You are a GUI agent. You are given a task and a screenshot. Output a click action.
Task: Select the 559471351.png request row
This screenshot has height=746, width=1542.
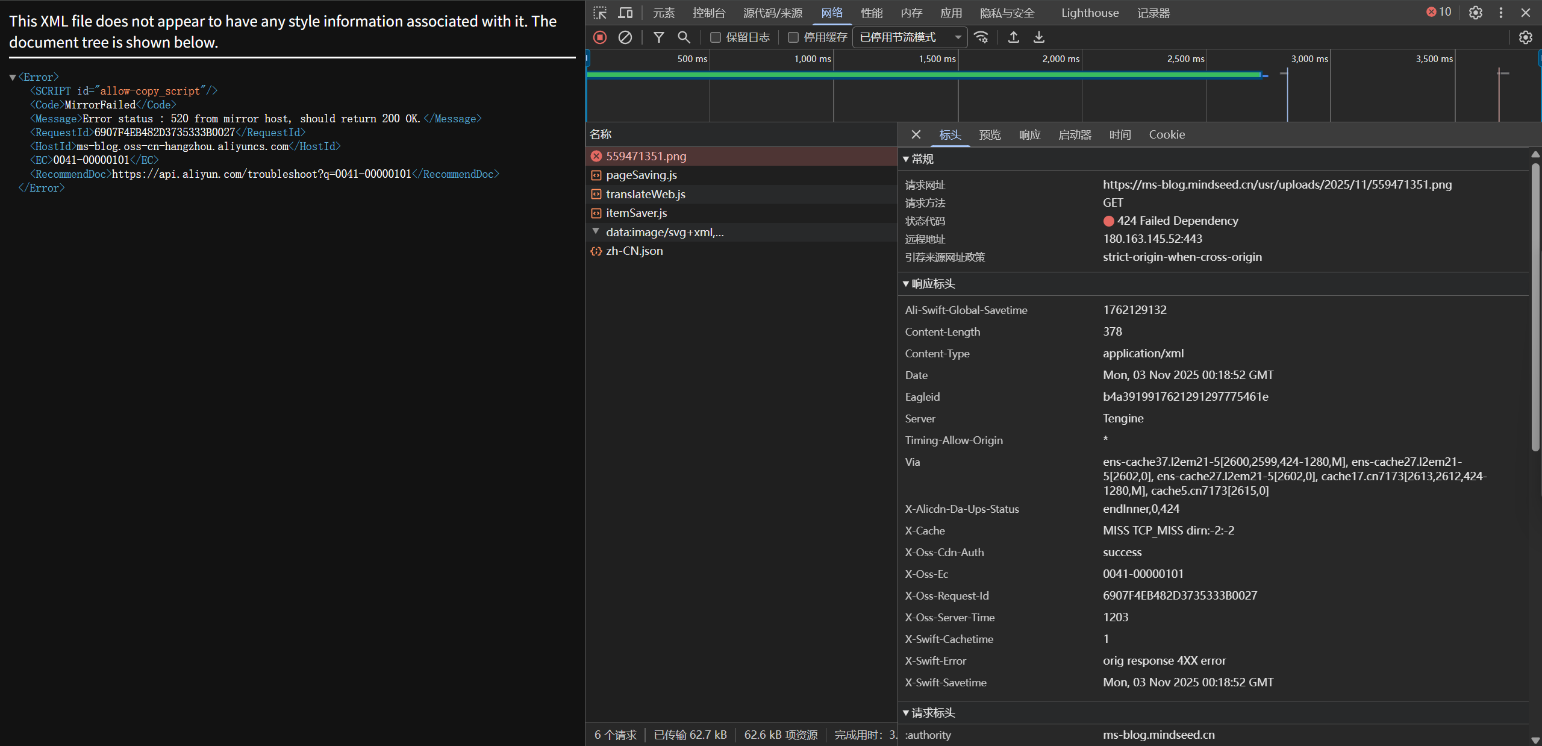(646, 156)
